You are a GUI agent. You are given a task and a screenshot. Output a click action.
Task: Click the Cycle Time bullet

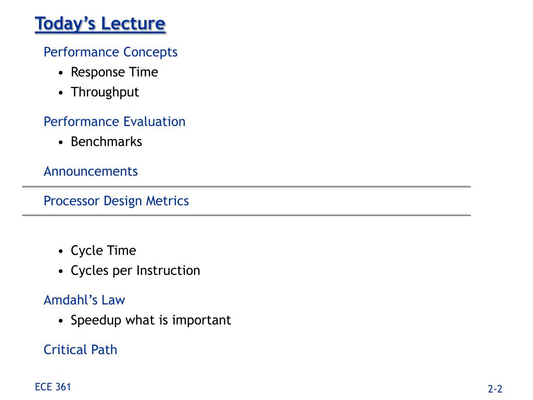(x=104, y=251)
